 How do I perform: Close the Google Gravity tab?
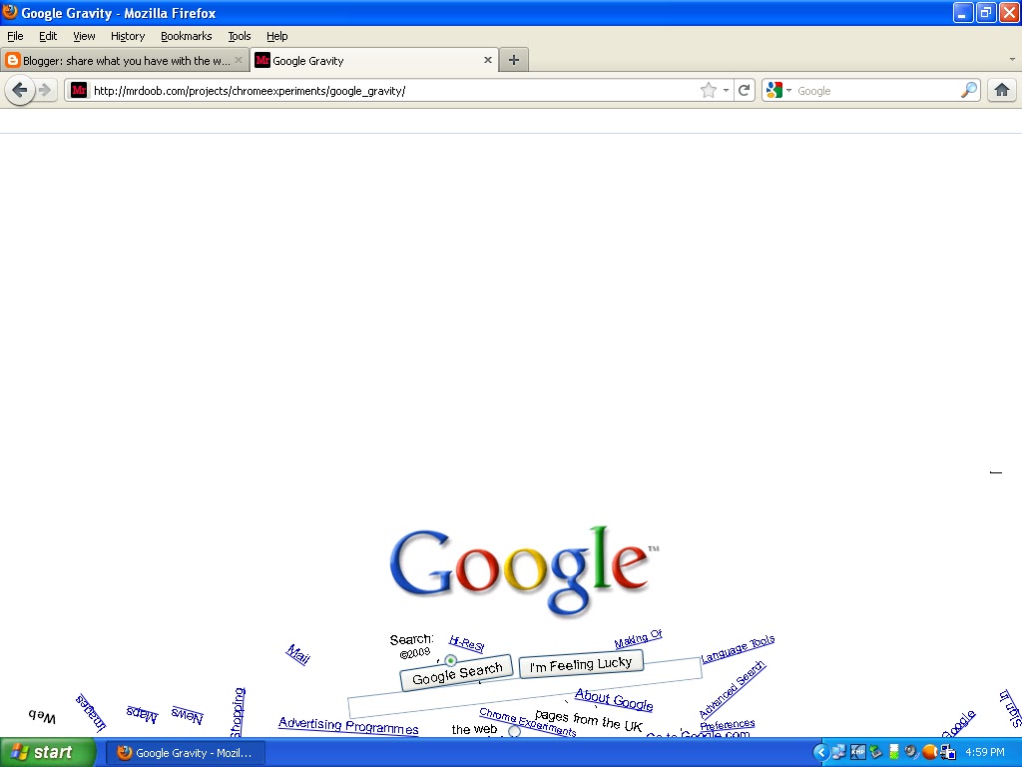[487, 60]
